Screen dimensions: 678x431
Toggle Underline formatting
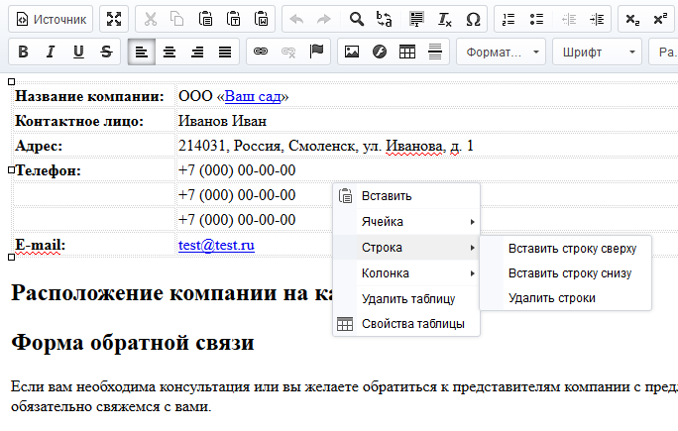[x=78, y=51]
